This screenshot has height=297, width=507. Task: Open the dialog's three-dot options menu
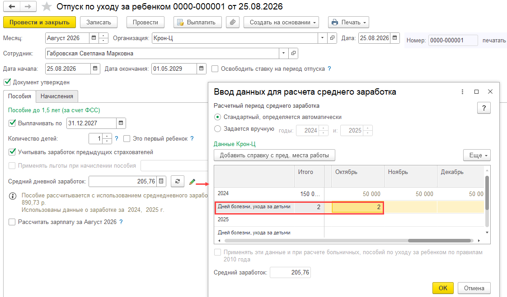point(462,92)
